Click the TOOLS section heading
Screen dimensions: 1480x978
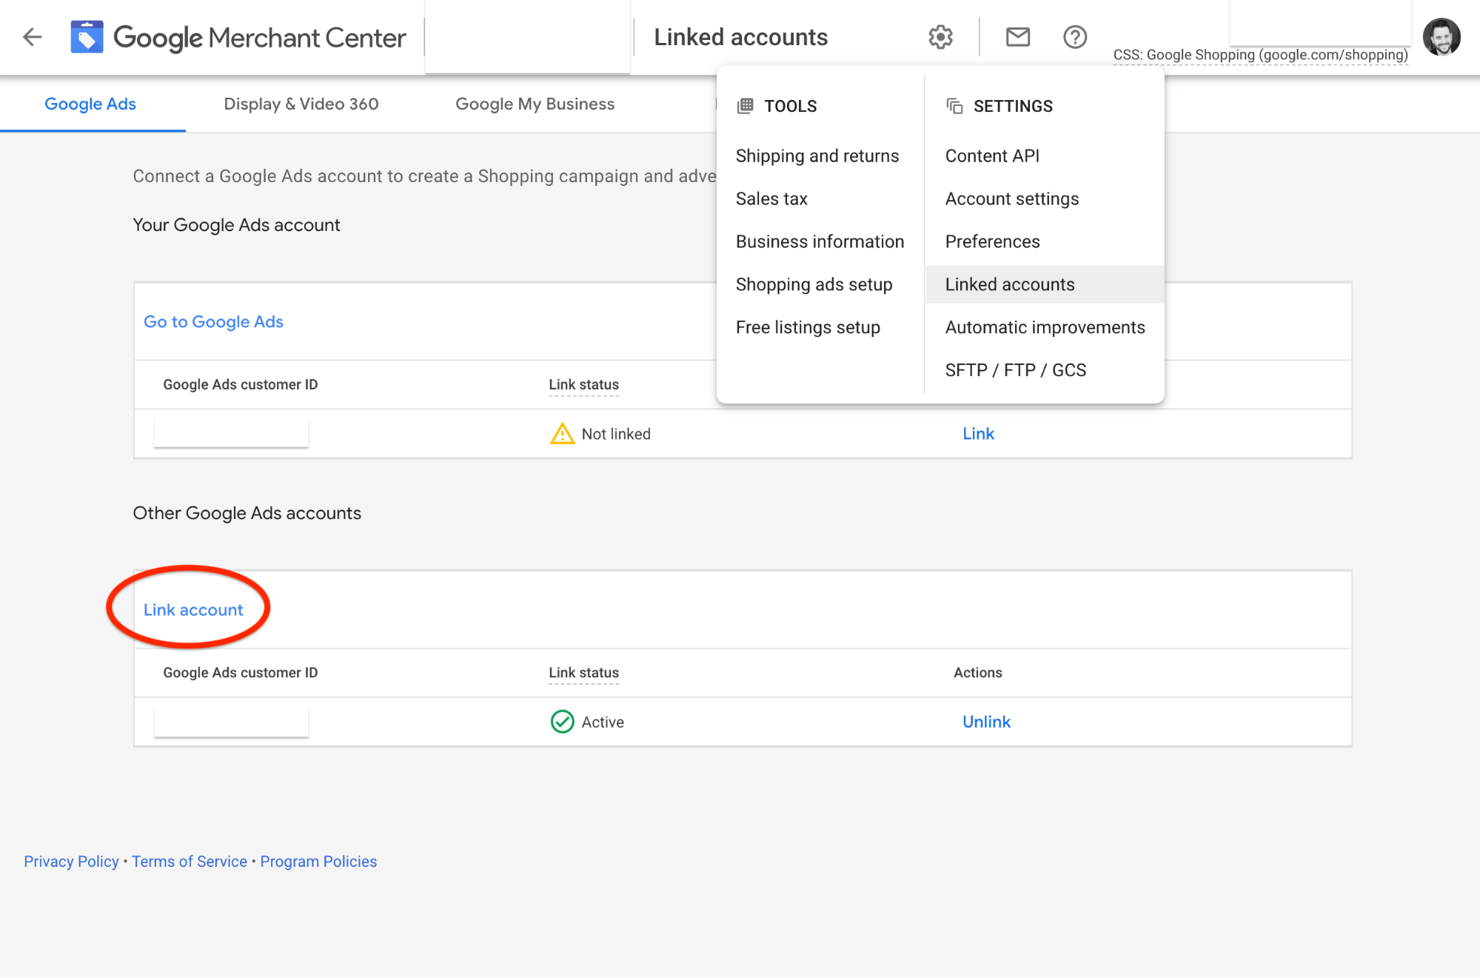point(790,106)
